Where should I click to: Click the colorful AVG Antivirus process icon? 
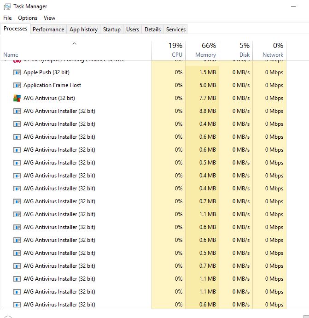pyautogui.click(x=17, y=98)
